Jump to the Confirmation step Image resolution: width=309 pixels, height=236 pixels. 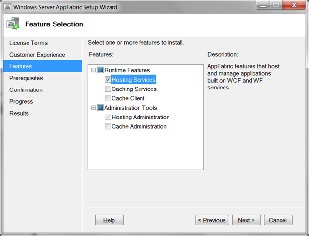26,90
